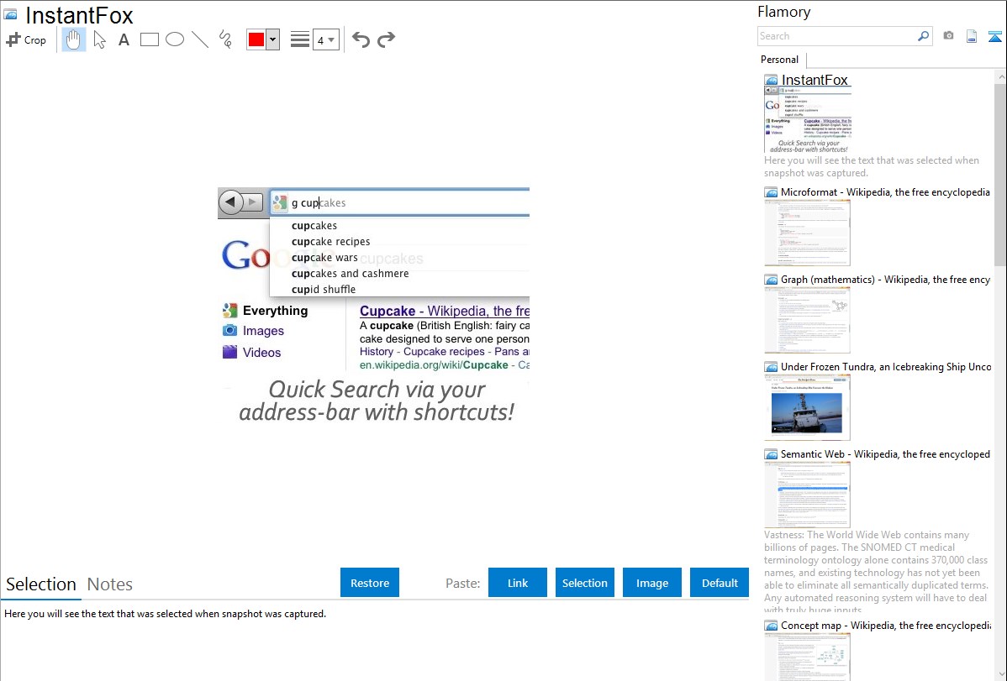Click the sidebar vertical scrollbar thumb

[1000, 174]
